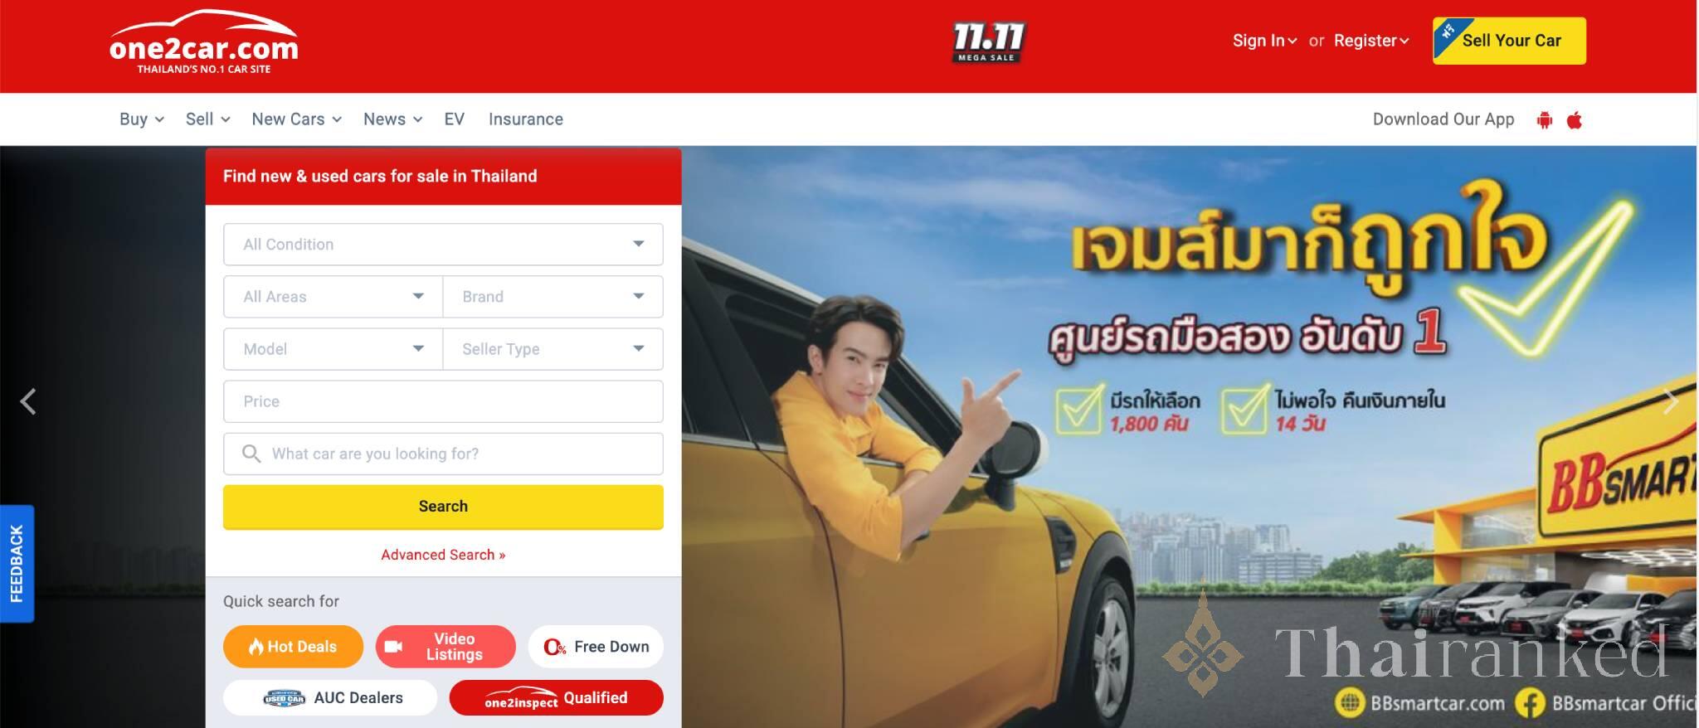Click the Sell Your Car button
This screenshot has width=1699, height=728.
(x=1509, y=41)
